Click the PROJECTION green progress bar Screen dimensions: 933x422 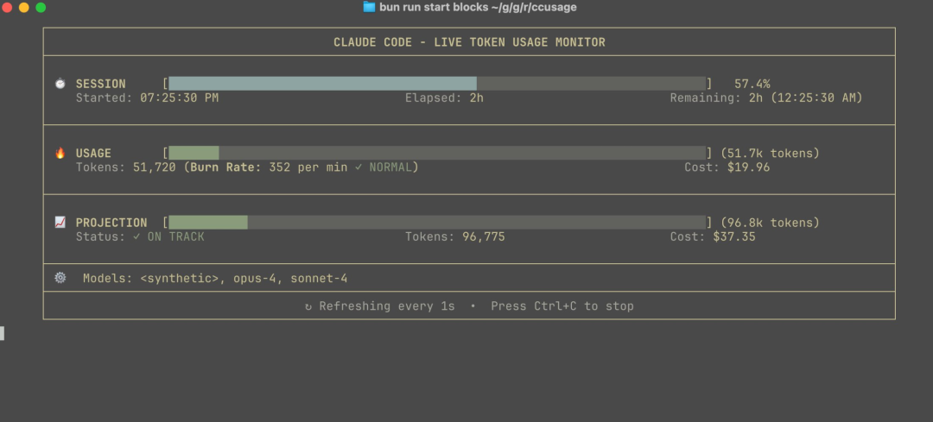[208, 223]
